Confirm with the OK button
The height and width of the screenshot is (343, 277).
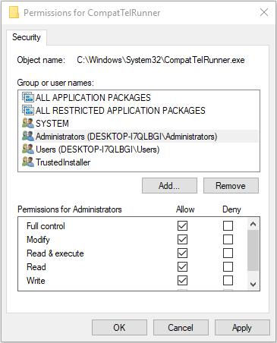[119, 328]
